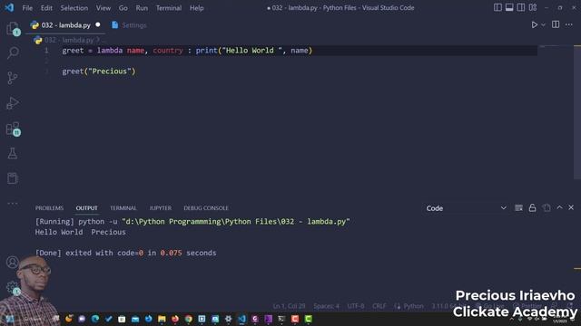Open the Testing flask view

pos(13,153)
